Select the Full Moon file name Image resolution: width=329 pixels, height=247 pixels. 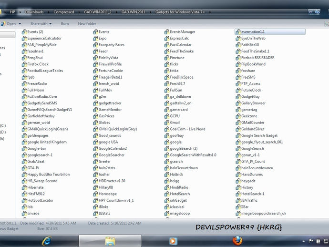tap(36, 90)
